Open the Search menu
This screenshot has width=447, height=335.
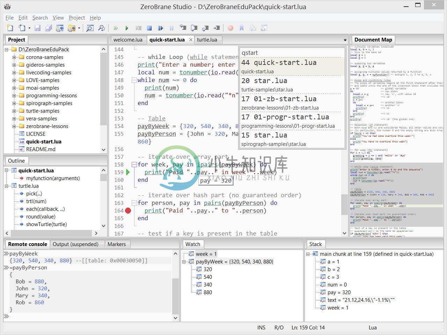40,18
